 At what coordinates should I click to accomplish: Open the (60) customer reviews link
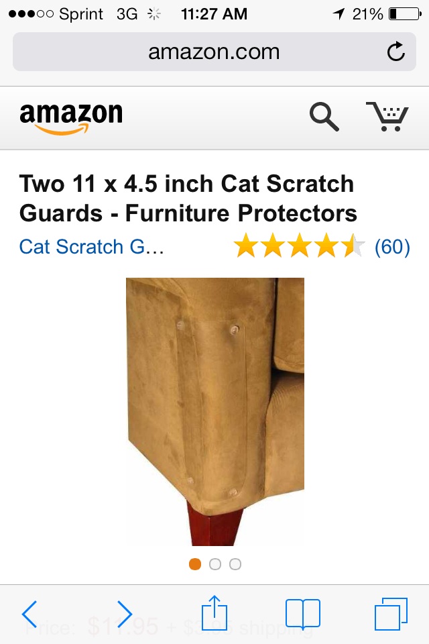(392, 247)
